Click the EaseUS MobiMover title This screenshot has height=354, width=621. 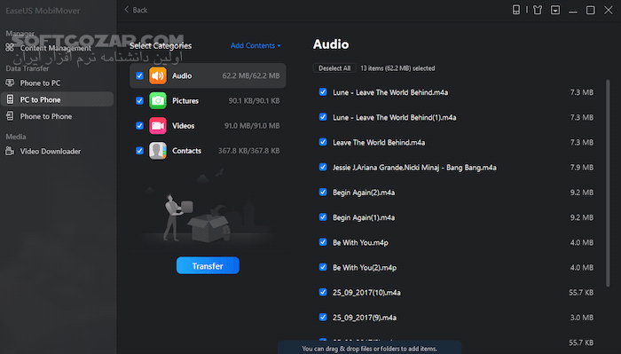(x=43, y=11)
